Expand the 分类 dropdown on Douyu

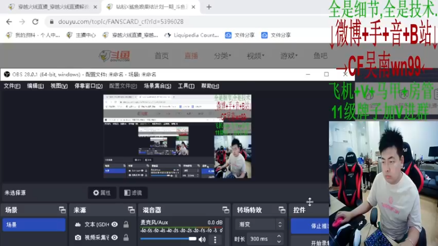(222, 56)
